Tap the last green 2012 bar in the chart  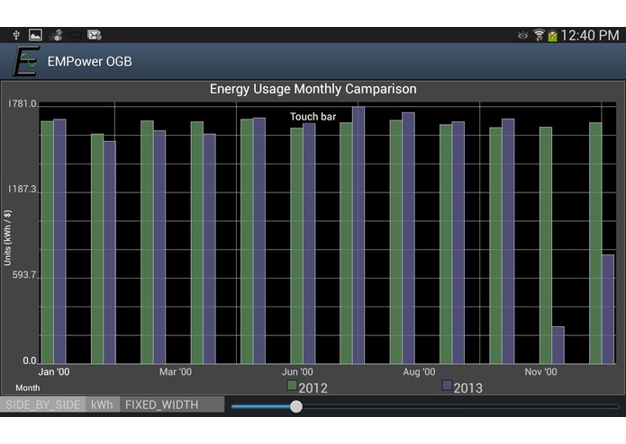click(x=595, y=243)
